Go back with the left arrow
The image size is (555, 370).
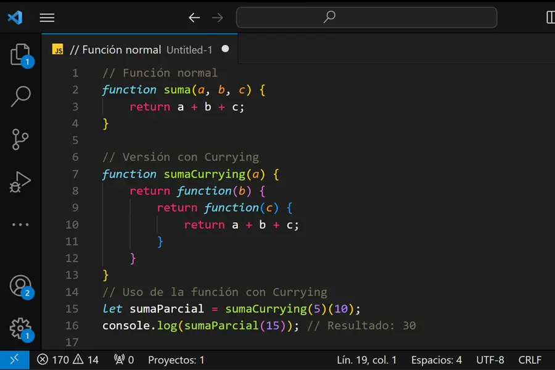point(194,17)
